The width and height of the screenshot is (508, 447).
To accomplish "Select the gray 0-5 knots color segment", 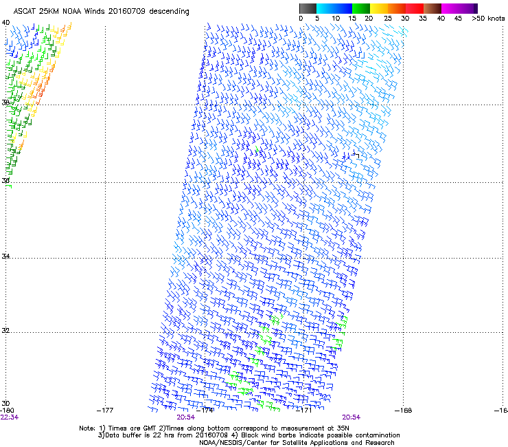I will (308, 8).
